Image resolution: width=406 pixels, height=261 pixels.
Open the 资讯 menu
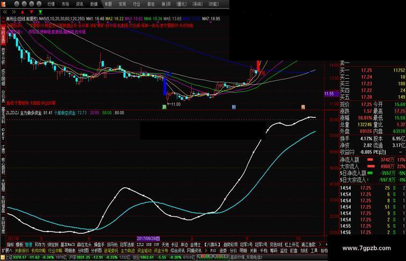point(79,4)
